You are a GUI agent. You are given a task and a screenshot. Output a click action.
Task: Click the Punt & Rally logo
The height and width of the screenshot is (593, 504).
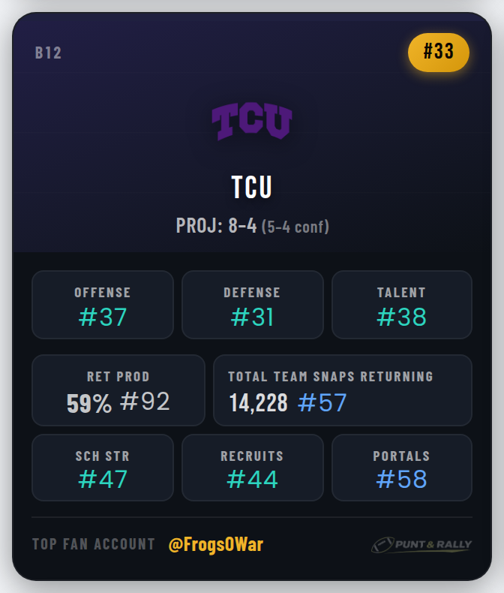pos(421,545)
